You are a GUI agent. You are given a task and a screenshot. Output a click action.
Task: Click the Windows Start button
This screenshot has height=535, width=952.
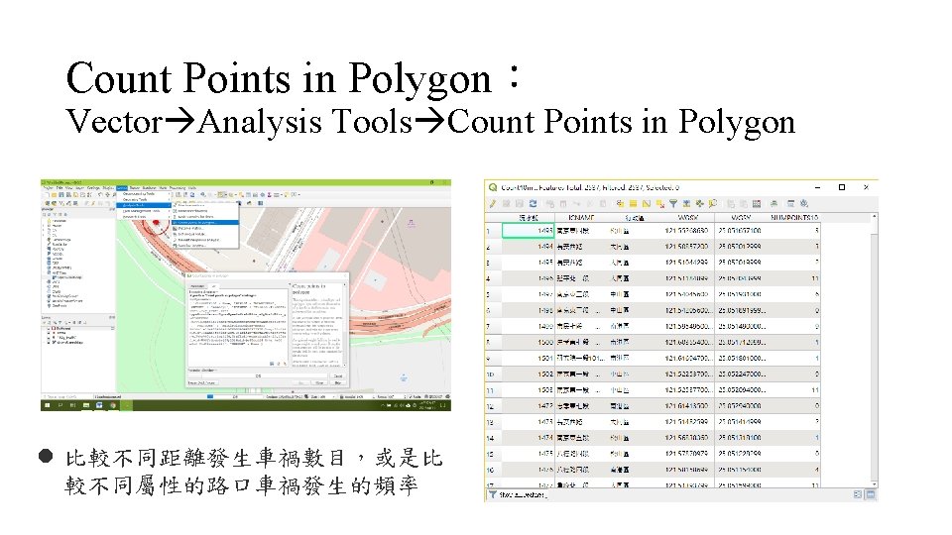coord(48,405)
